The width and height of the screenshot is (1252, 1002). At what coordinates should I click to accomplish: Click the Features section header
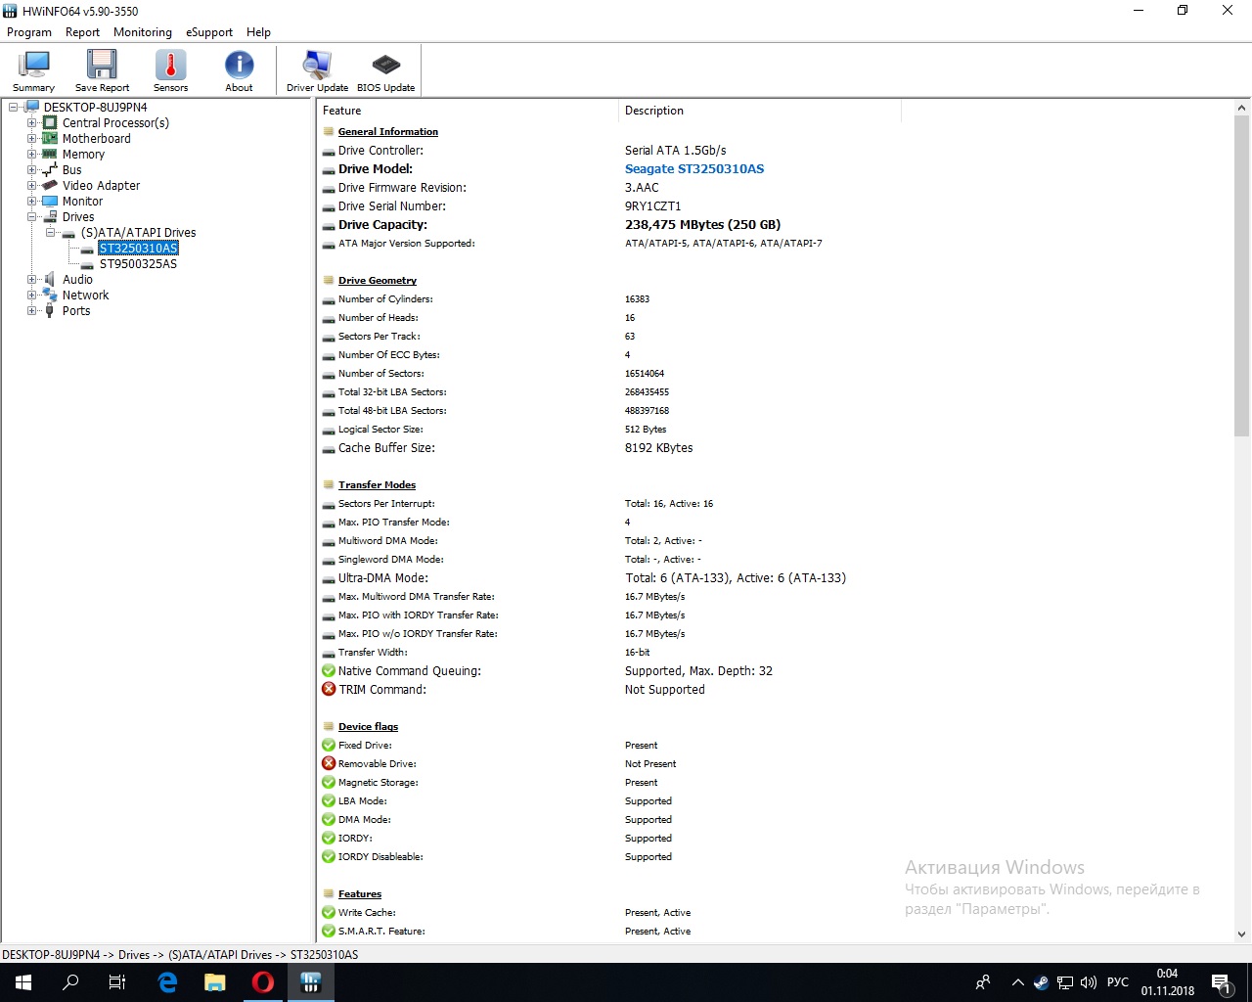click(x=360, y=894)
